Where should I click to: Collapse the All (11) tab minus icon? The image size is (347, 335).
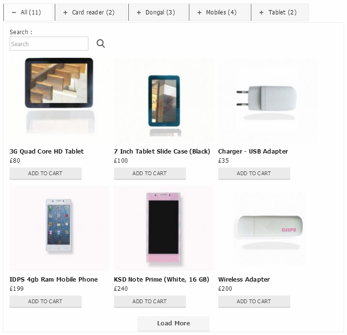14,13
